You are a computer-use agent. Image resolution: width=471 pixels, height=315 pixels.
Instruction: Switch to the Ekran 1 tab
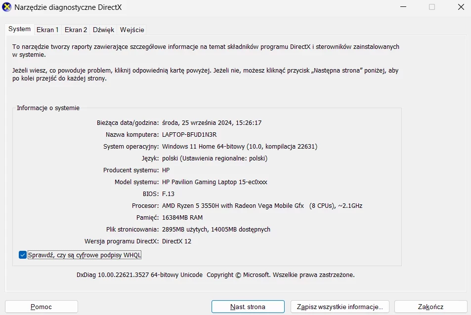pyautogui.click(x=47, y=30)
